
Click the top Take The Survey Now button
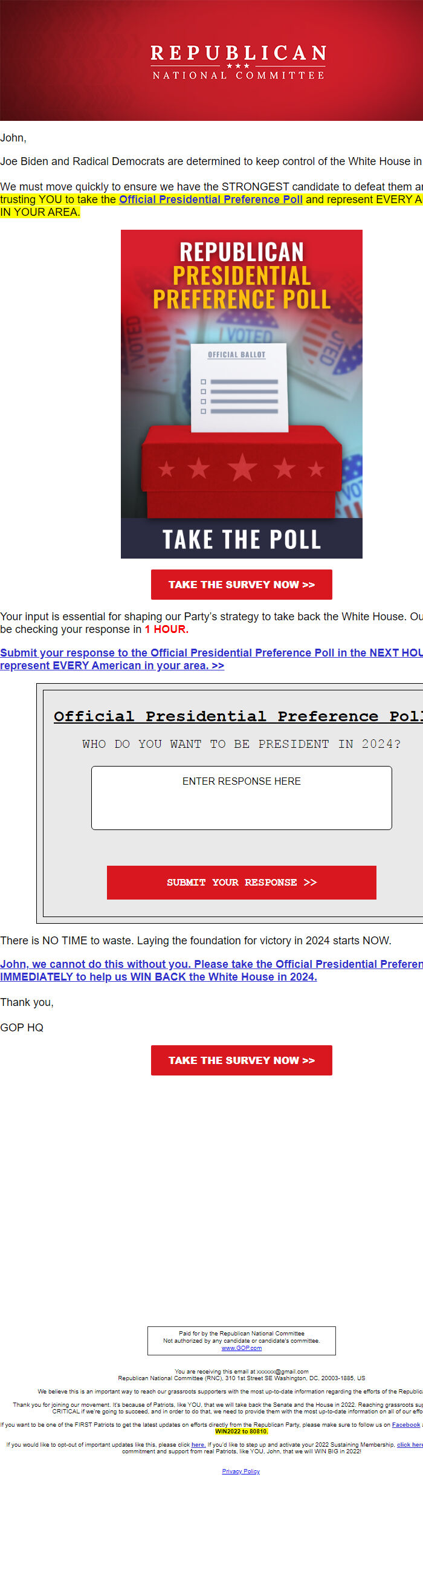(241, 585)
